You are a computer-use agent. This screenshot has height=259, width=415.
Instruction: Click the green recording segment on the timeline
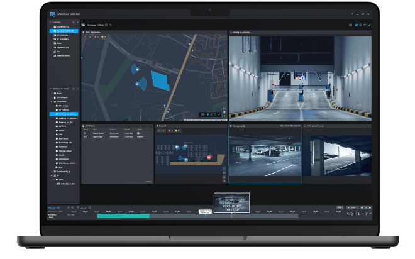point(123,216)
